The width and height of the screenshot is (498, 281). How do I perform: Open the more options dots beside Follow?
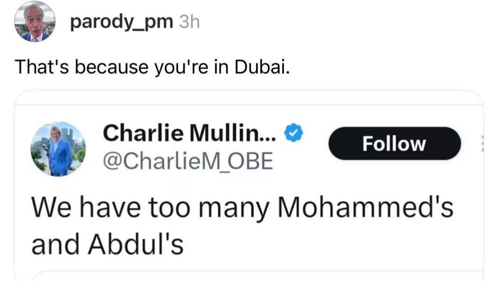coord(482,144)
